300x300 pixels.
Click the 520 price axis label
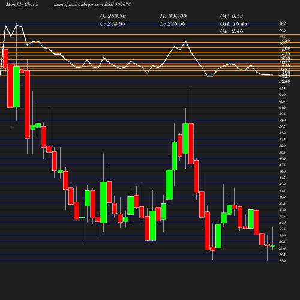(282, 146)
